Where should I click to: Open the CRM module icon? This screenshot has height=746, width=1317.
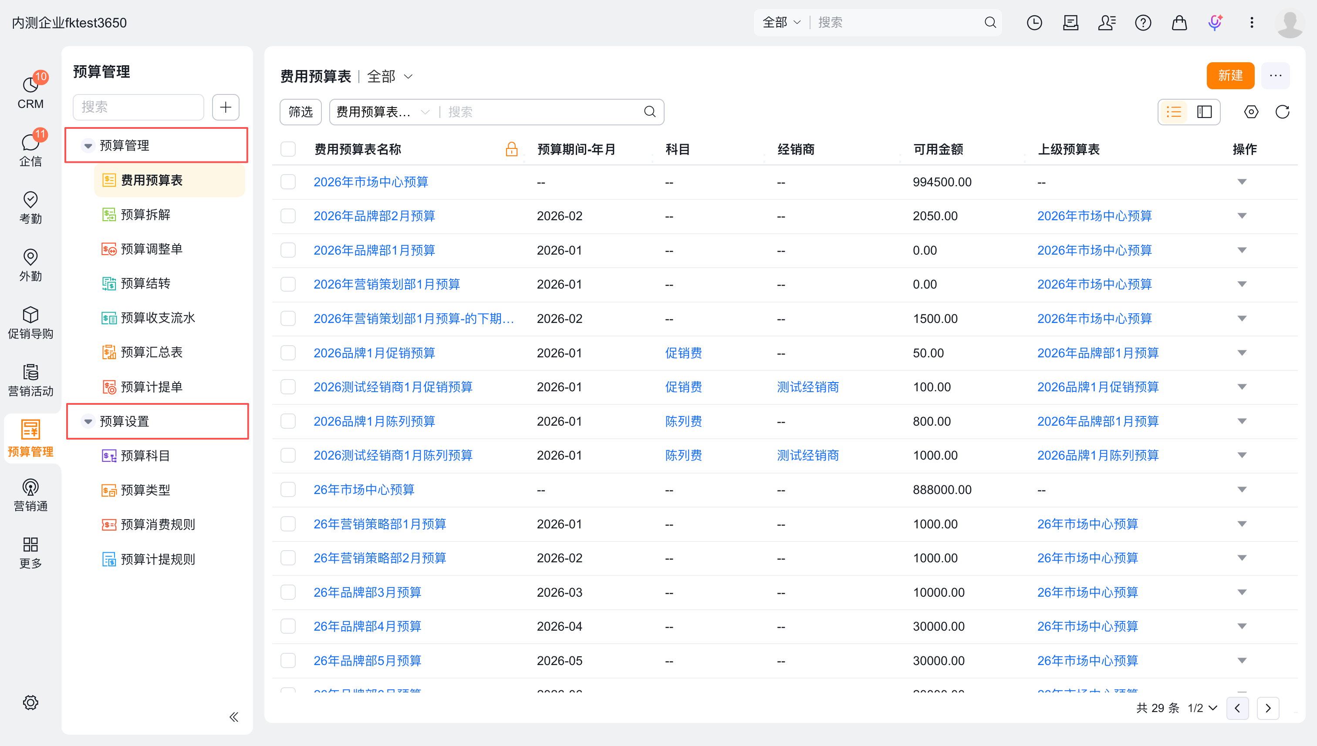pos(30,92)
